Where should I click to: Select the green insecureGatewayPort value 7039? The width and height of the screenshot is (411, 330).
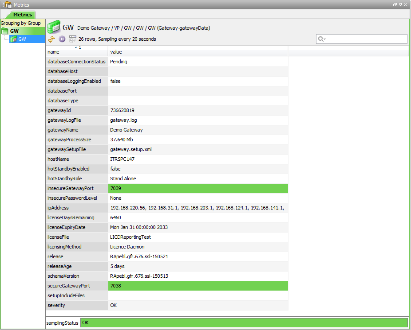point(198,188)
